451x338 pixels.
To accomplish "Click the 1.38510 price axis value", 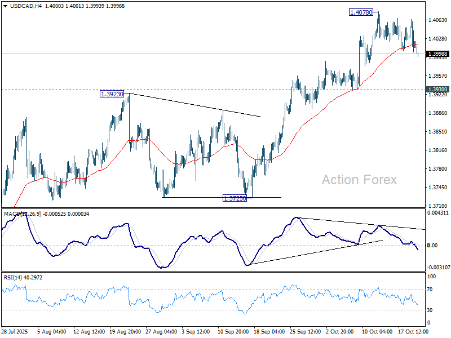I will [x=438, y=132].
